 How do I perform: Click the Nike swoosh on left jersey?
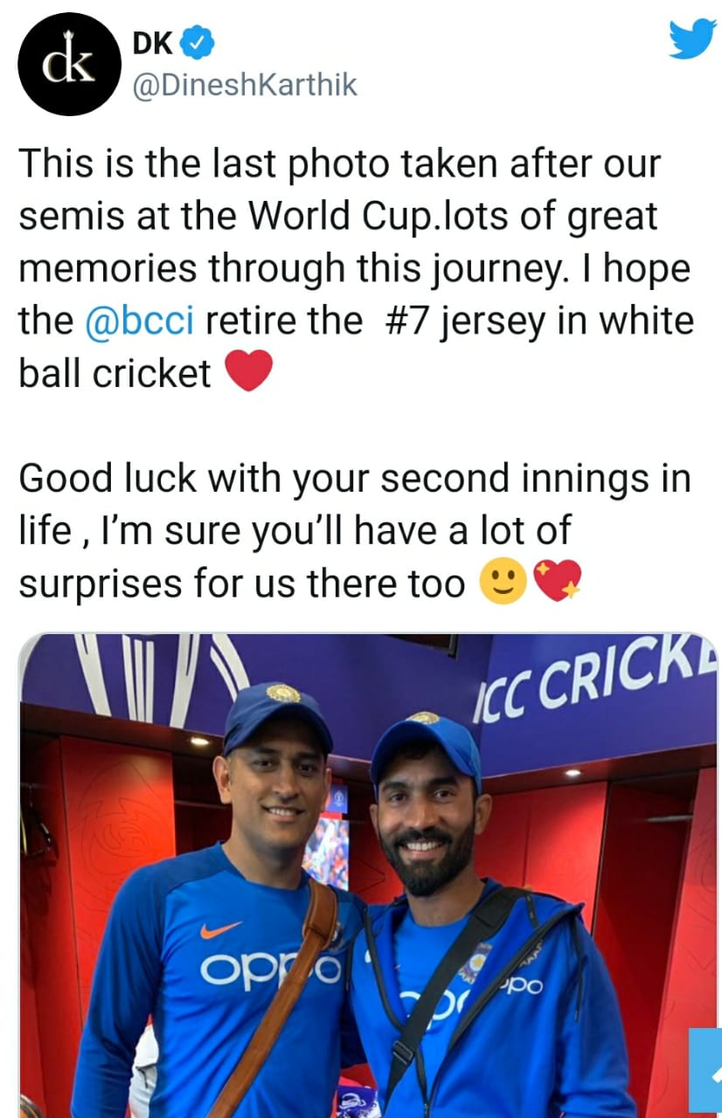click(x=220, y=929)
